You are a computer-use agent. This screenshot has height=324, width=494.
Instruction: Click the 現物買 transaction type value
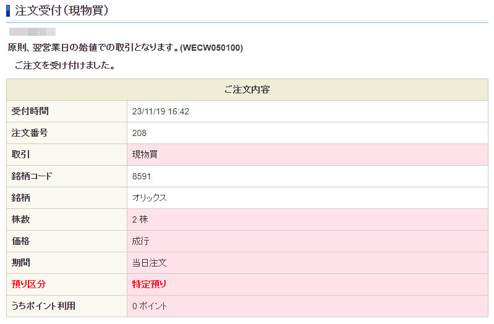[145, 155]
